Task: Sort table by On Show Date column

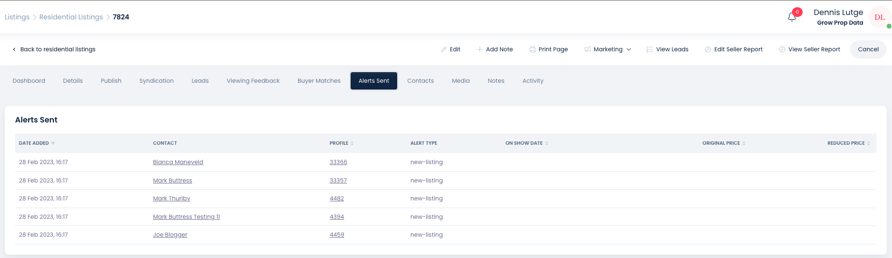Action: point(547,143)
